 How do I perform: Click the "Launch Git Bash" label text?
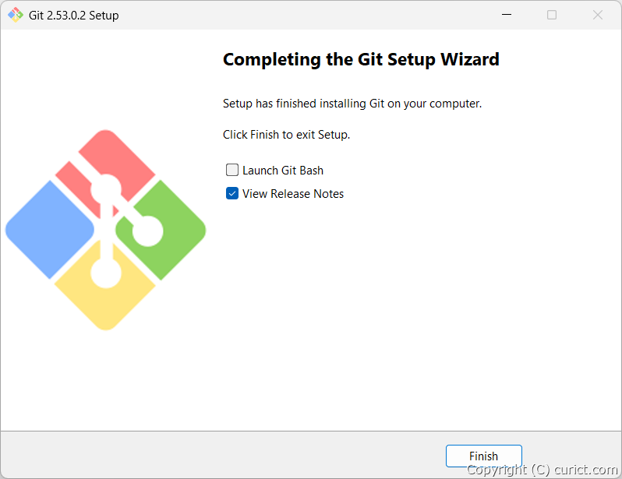(283, 171)
